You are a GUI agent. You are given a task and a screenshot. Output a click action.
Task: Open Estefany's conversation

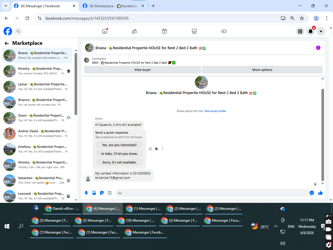click(x=37, y=149)
